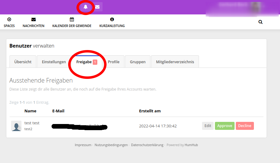
Task: Open the notifications bell icon
Action: [86, 7]
